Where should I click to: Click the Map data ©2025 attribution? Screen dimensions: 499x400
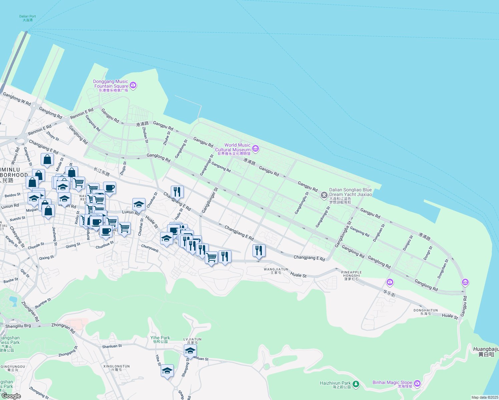(484, 397)
